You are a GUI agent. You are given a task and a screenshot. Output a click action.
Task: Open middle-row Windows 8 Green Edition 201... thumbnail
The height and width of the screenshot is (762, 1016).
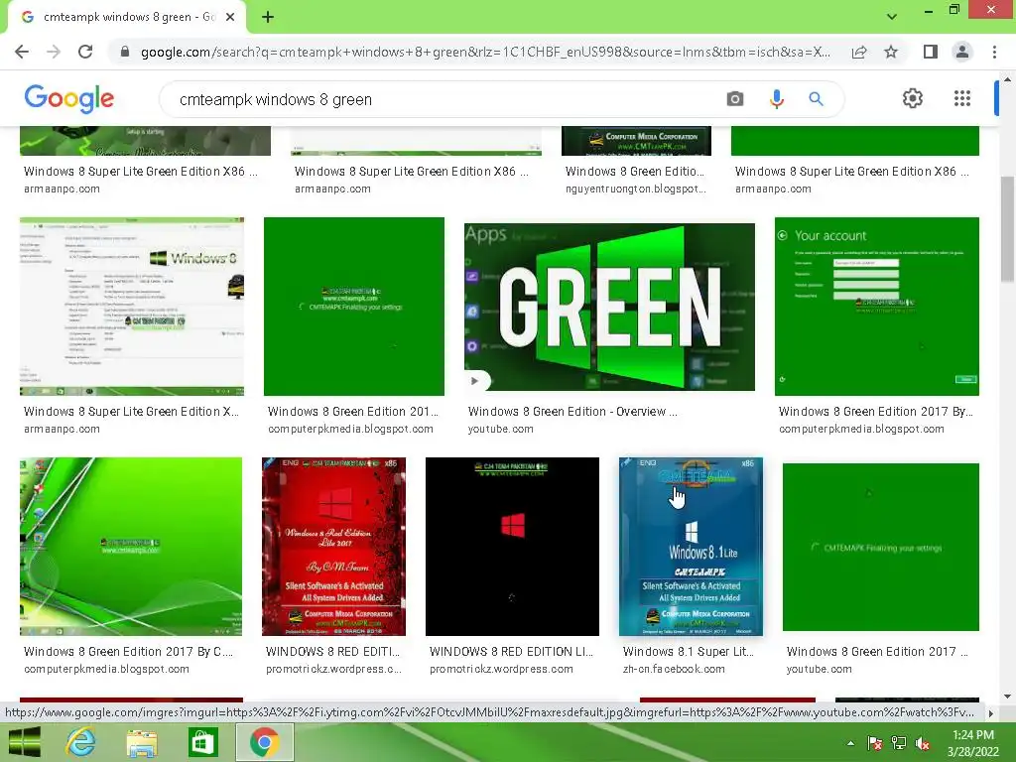354,307
